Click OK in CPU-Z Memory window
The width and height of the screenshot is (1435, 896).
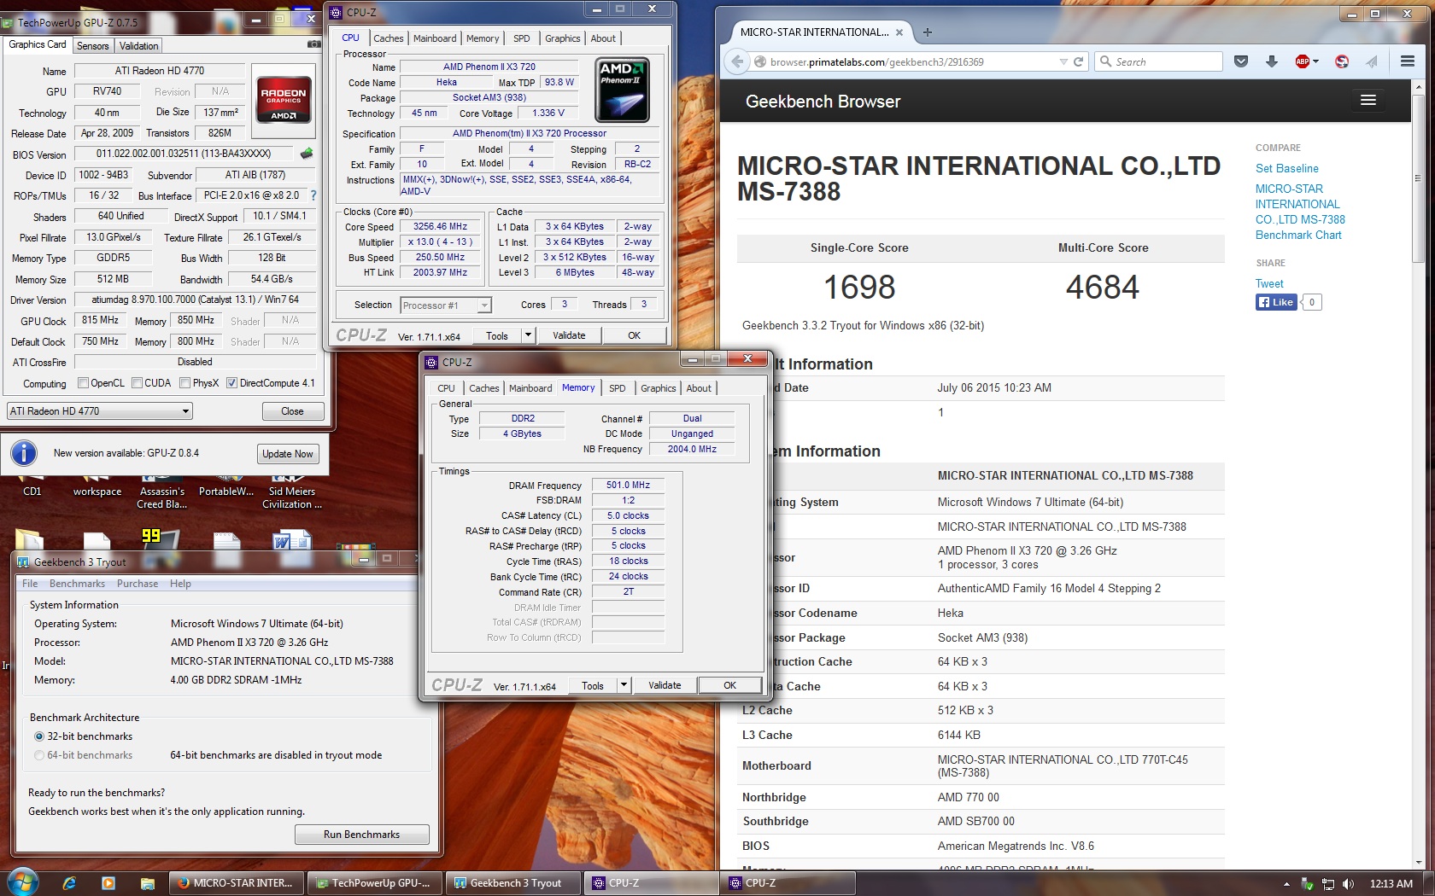729,685
